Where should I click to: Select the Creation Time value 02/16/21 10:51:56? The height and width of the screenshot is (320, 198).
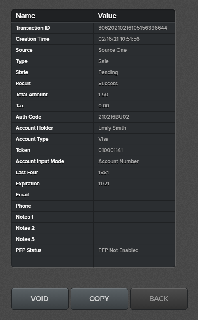(x=119, y=39)
